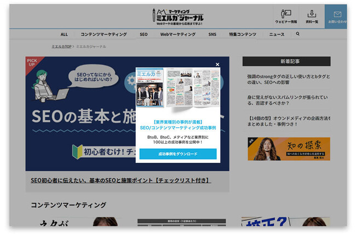Screen dimensions: 356x234
Task: Go to the ニュース navigation tab
Action: pyautogui.click(x=277, y=34)
